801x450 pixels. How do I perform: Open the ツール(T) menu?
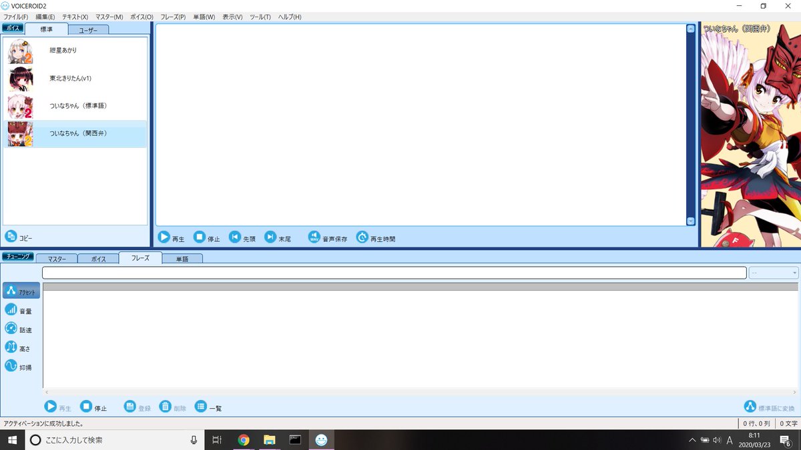[260, 17]
